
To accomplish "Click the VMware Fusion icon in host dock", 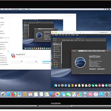I will coord(52,94).
